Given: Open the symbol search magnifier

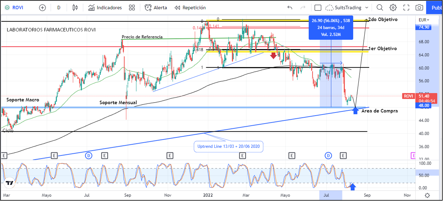Looking at the screenshot, I should [x=380, y=8].
